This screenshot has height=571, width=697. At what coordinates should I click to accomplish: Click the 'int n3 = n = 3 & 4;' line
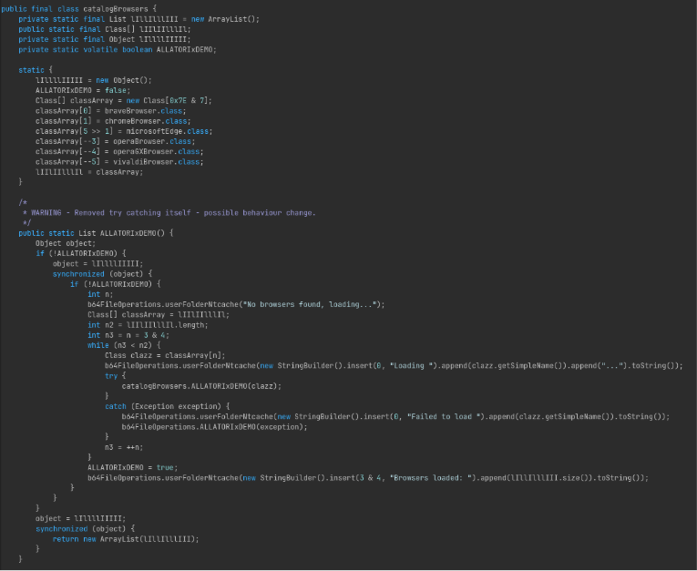(128, 335)
